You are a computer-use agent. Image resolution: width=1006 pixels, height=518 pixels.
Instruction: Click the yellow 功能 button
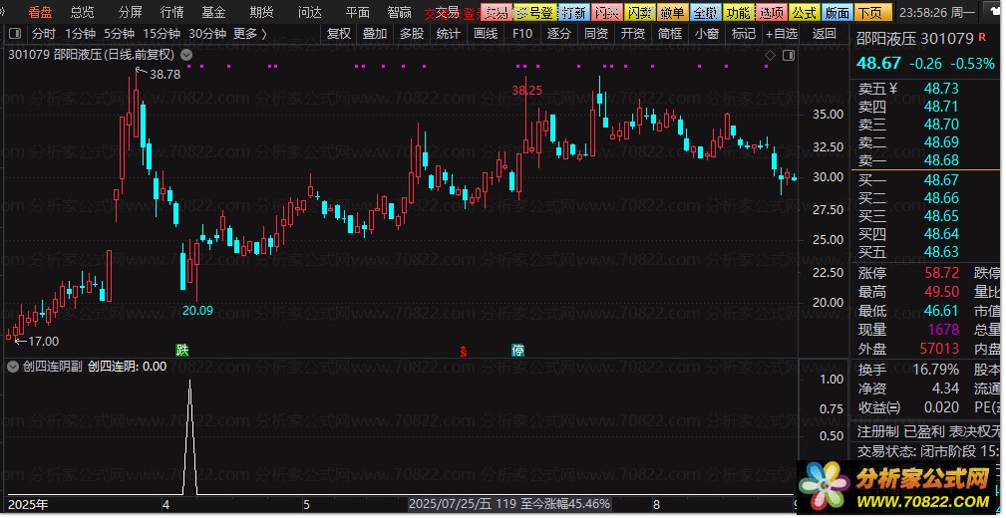(x=739, y=12)
